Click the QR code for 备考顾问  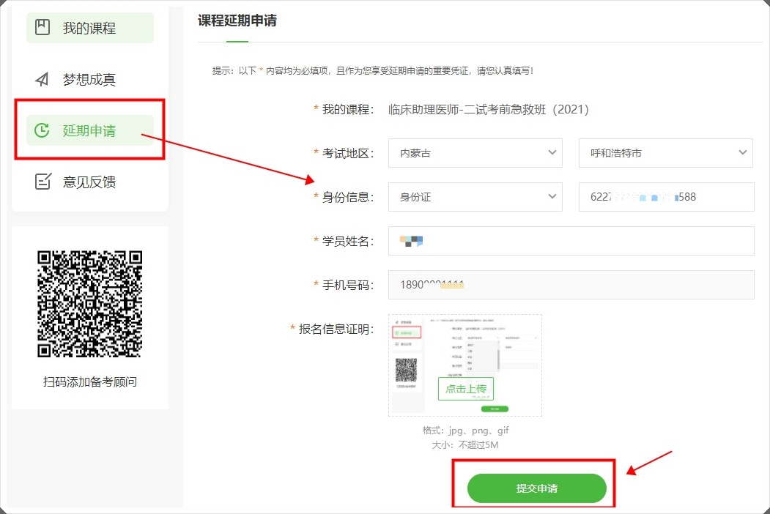pos(89,304)
